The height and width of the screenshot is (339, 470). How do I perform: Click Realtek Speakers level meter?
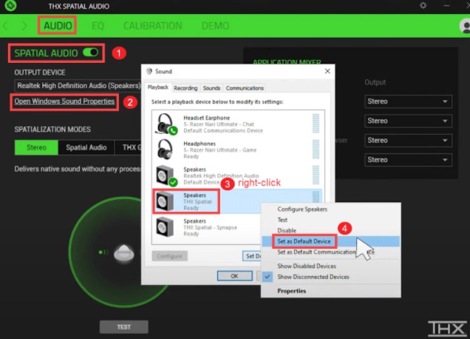point(316,175)
